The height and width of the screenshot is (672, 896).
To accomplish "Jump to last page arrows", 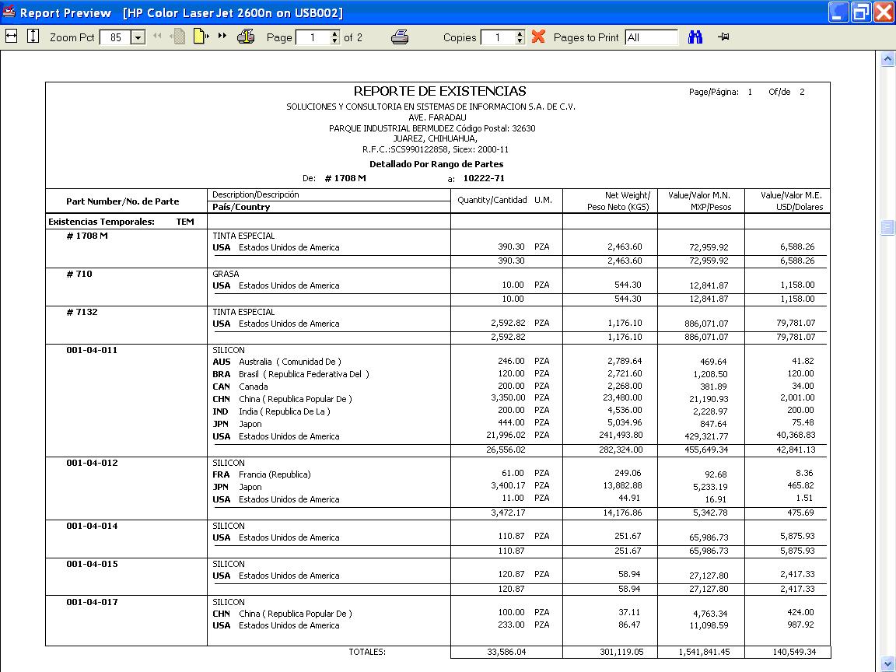I will point(222,36).
